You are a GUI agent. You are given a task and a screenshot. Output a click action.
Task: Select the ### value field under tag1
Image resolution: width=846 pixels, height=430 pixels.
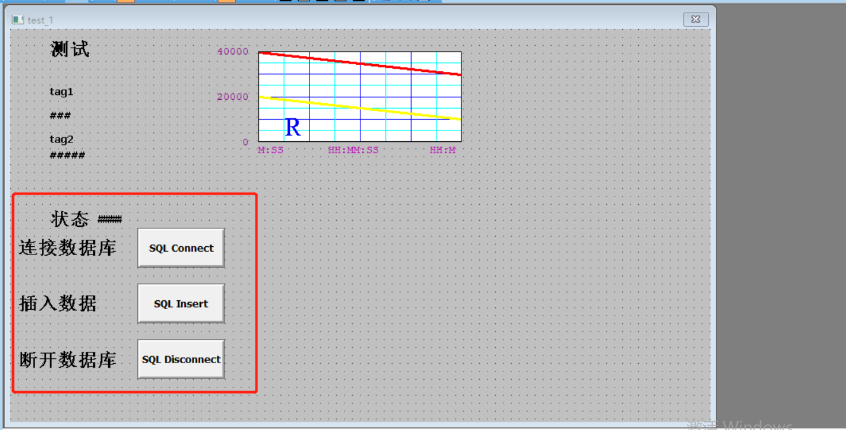click(60, 116)
